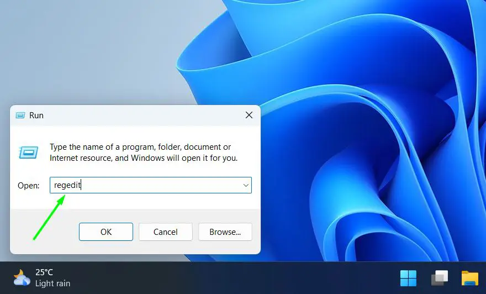Open the Browse... file picker
The width and height of the screenshot is (486, 294).
(225, 232)
